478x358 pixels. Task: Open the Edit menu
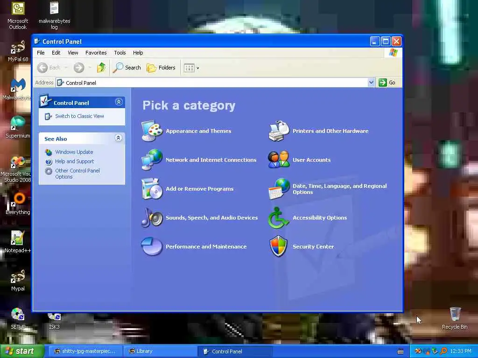56,53
